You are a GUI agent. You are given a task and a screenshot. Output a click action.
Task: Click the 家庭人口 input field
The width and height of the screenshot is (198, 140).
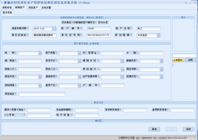pyautogui.click(x=30, y=69)
